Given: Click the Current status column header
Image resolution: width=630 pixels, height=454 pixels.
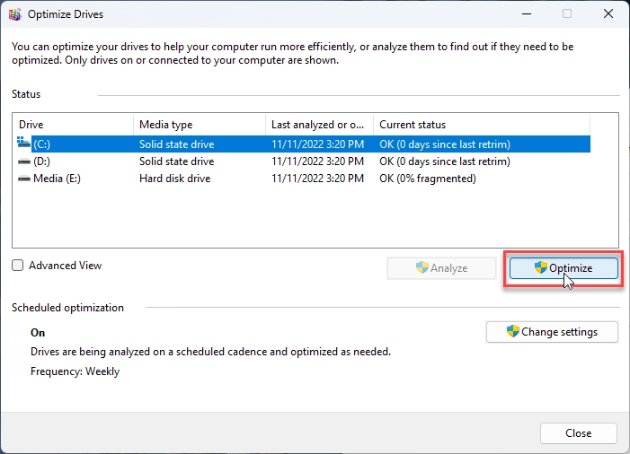Looking at the screenshot, I should coord(482,125).
